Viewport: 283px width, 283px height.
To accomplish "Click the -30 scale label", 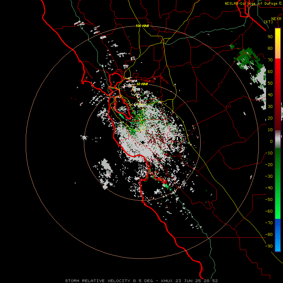I will point(269,176).
